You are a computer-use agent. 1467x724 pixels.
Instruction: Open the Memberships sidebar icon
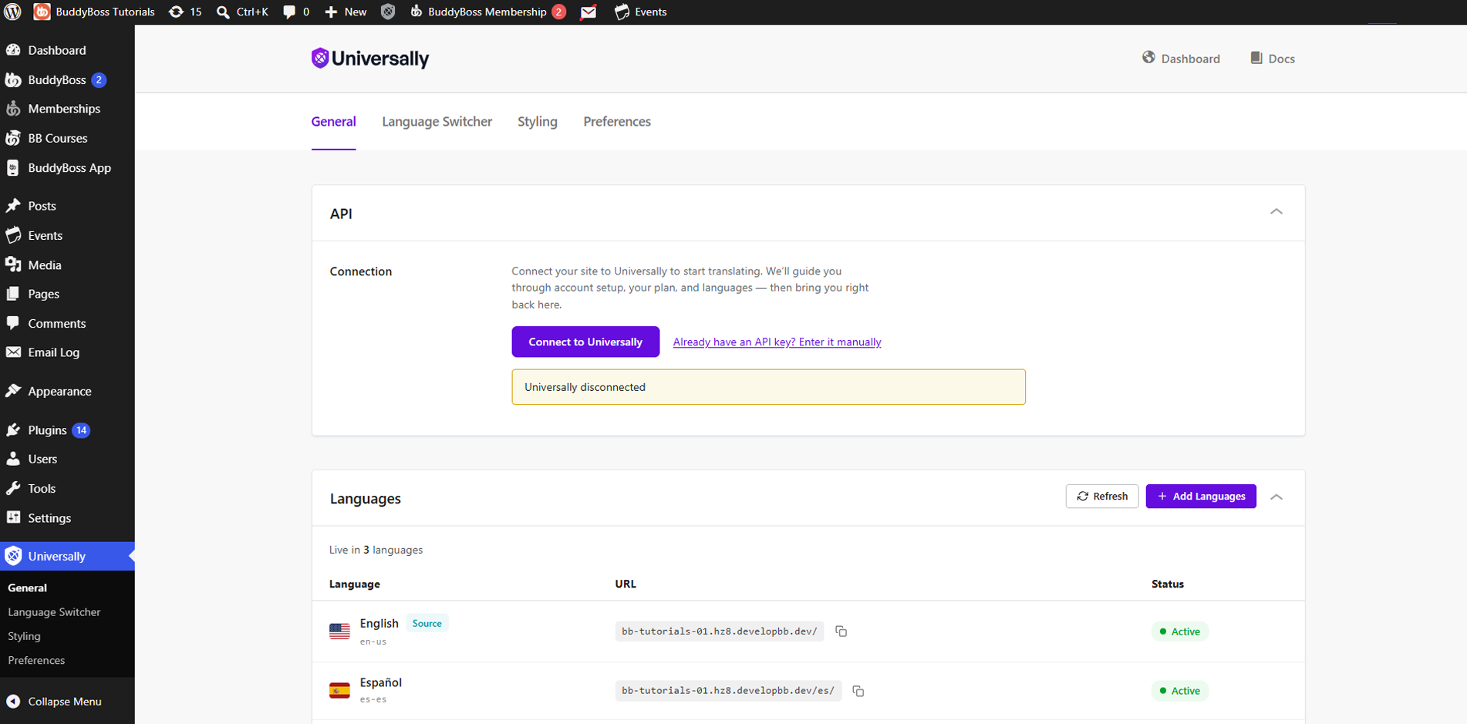pyautogui.click(x=13, y=109)
